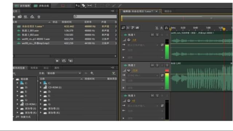Solo Track 2 with S button

[x=157, y=65]
